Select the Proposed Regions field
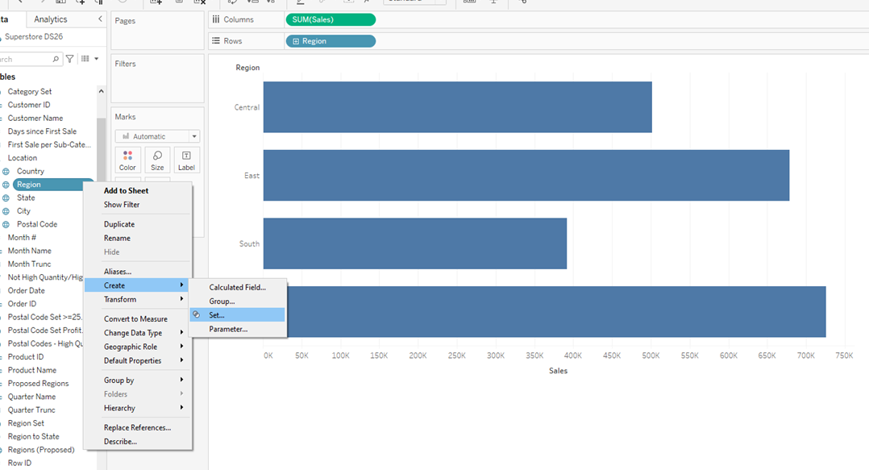Screen dimensions: 869x470 [x=38, y=384]
